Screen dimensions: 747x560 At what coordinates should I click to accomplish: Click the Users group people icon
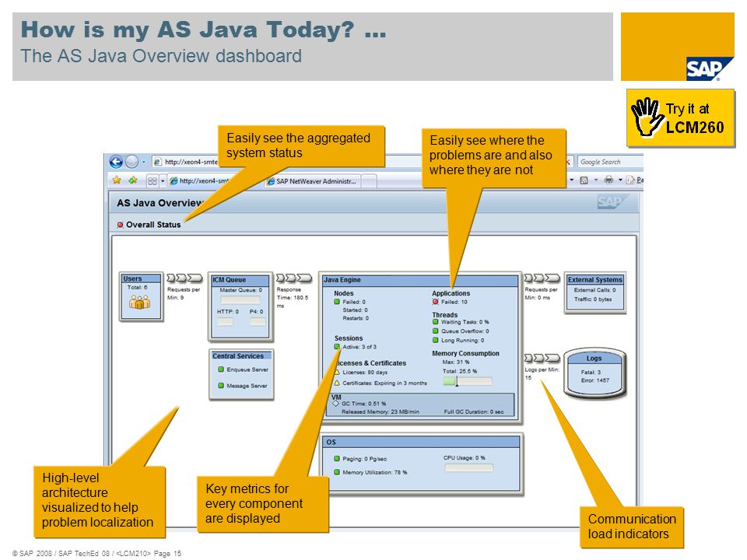[139, 302]
